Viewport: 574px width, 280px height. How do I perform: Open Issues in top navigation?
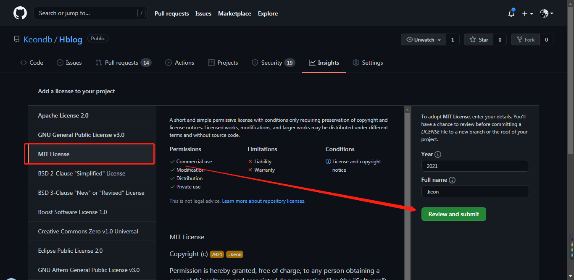[x=203, y=13]
